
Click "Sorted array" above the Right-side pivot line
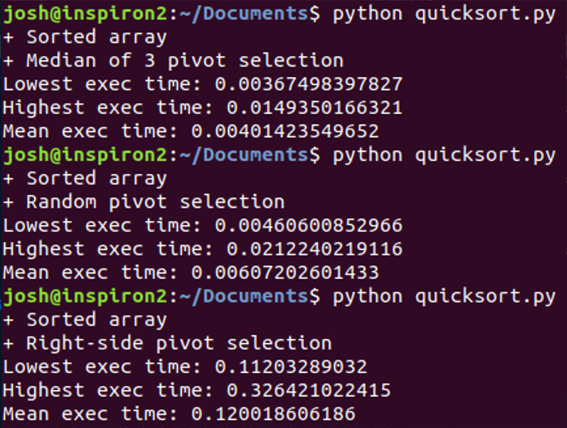pos(96,320)
